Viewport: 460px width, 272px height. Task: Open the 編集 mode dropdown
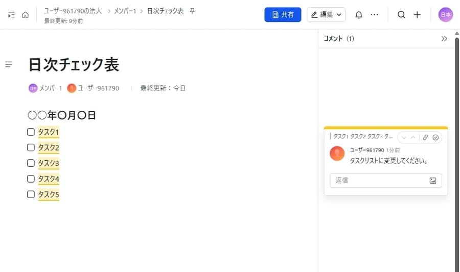coord(326,15)
